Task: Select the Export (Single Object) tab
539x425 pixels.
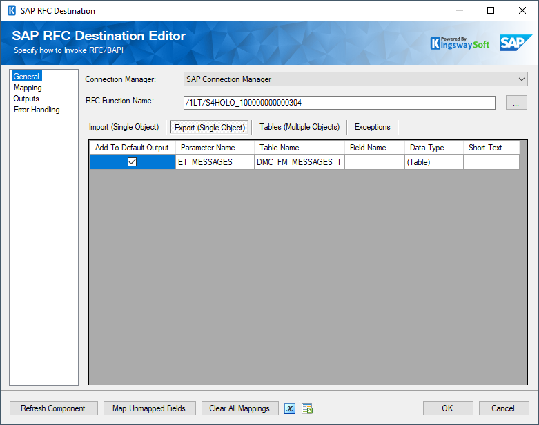Action: point(209,128)
